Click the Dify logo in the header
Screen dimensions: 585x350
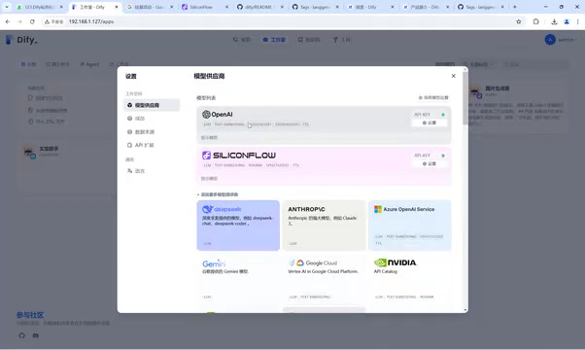[x=21, y=40]
